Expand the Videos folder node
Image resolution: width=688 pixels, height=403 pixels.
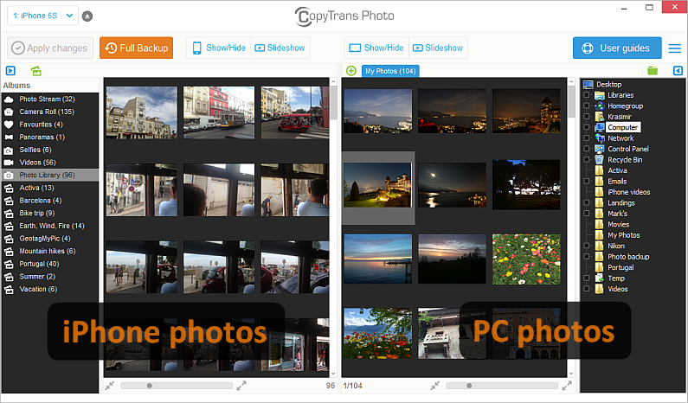[587, 289]
